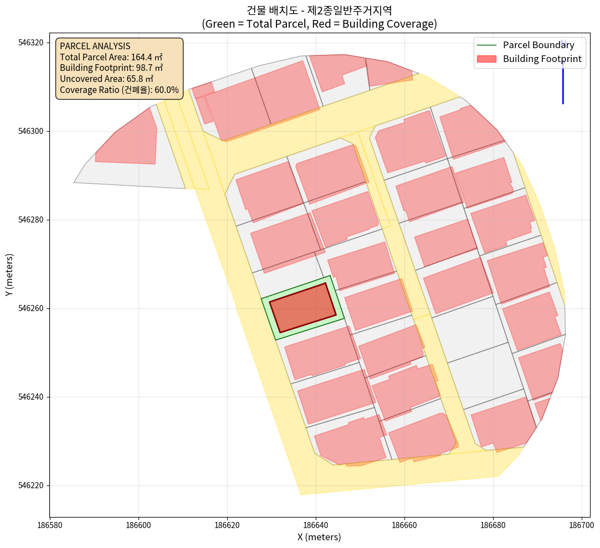Click the 546260 y-axis tick label

click(31, 308)
